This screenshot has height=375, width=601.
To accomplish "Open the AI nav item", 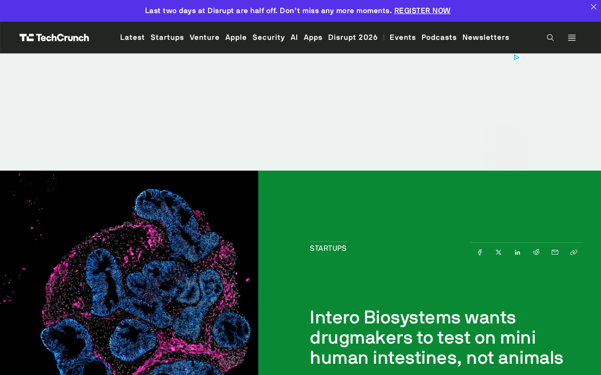I will point(294,37).
